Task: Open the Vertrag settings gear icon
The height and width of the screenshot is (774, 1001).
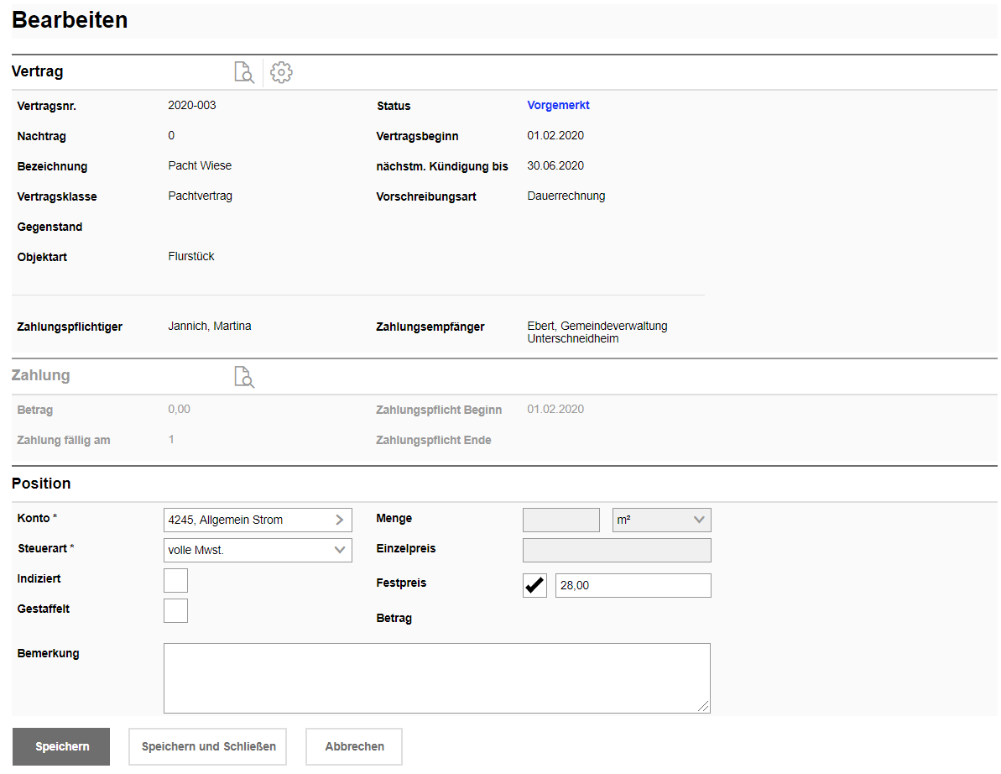Action: (282, 72)
